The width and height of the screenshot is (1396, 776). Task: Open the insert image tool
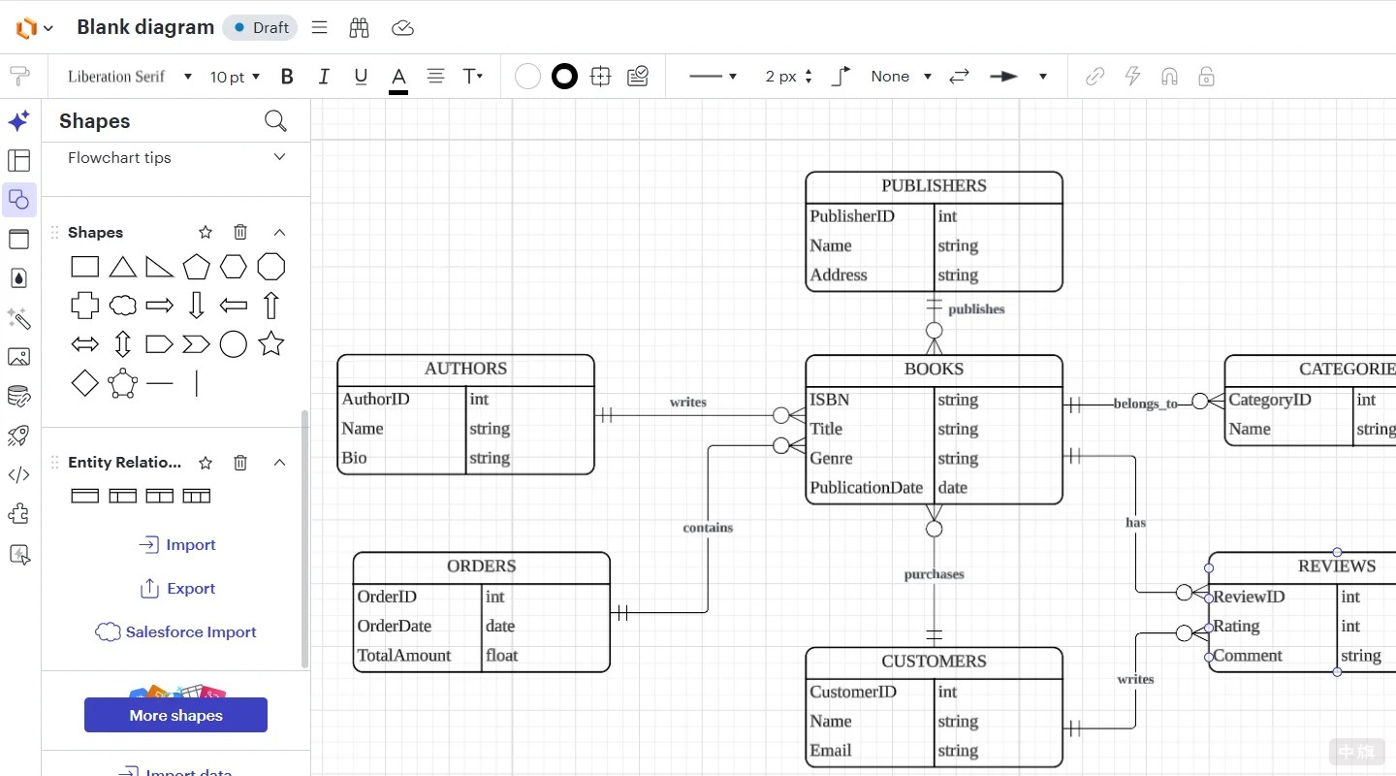click(x=18, y=357)
